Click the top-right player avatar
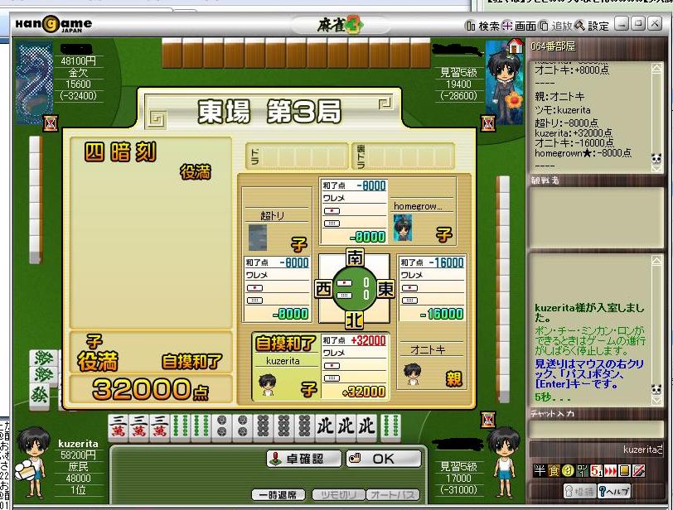 click(505, 81)
